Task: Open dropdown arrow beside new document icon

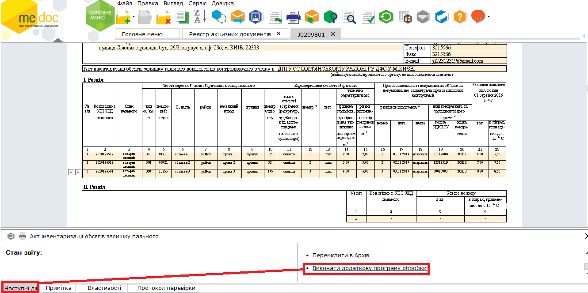Action: (x=134, y=17)
